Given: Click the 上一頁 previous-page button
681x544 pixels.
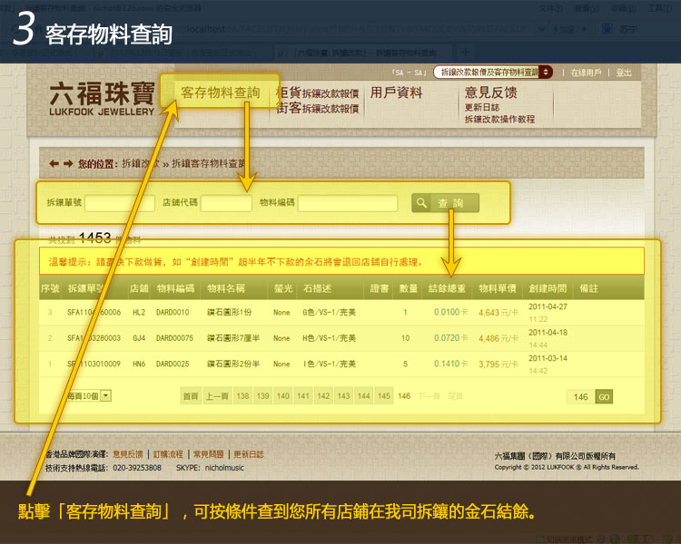Looking at the screenshot, I should 217,395.
